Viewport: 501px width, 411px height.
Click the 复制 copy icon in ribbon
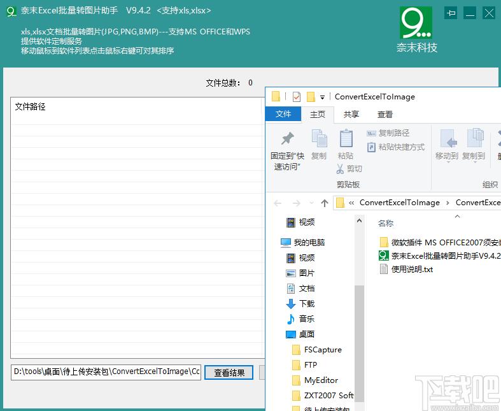[x=319, y=138]
